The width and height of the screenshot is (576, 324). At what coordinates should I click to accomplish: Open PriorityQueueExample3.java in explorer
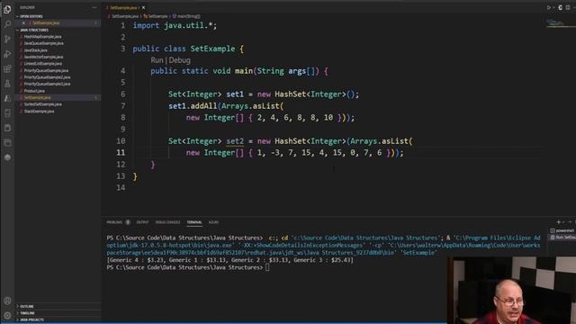pos(47,84)
